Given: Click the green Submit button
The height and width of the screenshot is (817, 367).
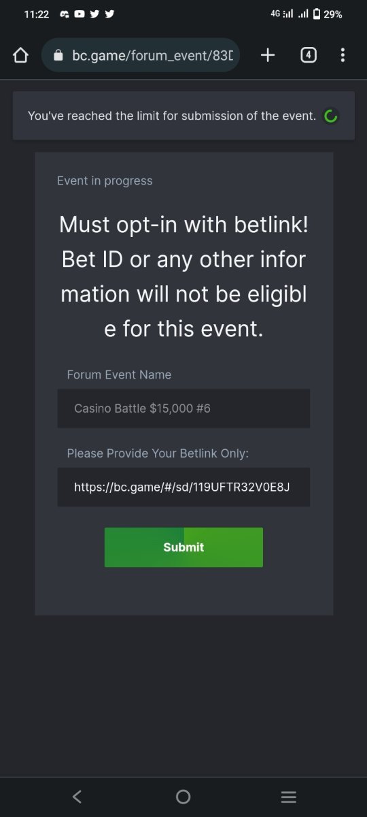Looking at the screenshot, I should tap(183, 547).
